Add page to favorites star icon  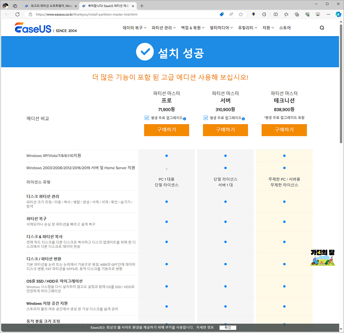[x=241, y=14]
